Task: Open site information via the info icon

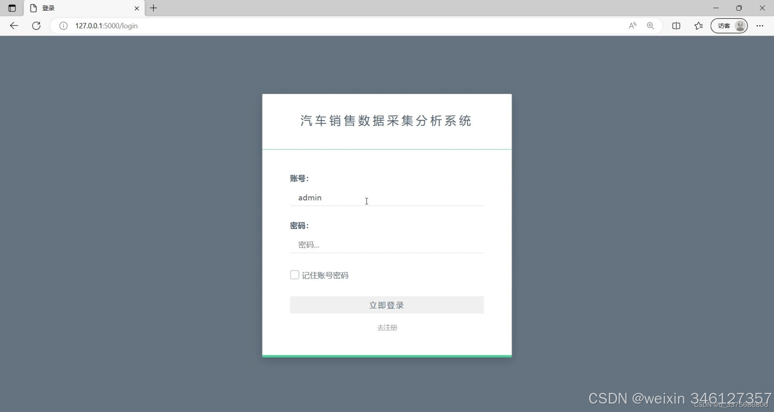Action: click(63, 26)
